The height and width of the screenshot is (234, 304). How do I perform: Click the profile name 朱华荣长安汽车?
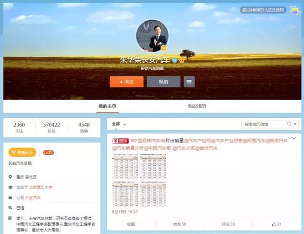145,60
